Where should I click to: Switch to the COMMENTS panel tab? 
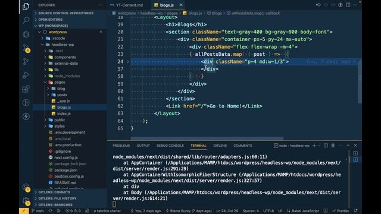click(243, 146)
